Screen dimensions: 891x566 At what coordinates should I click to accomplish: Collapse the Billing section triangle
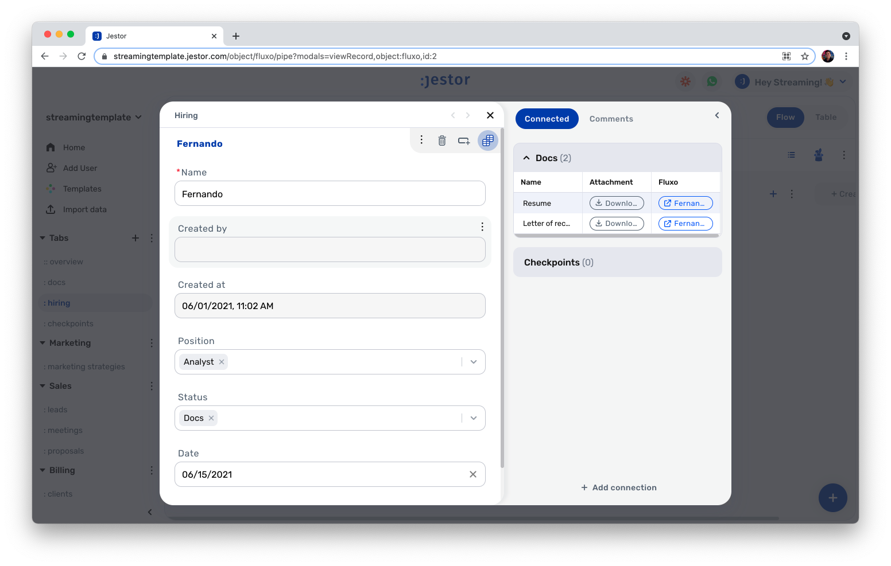tap(42, 470)
